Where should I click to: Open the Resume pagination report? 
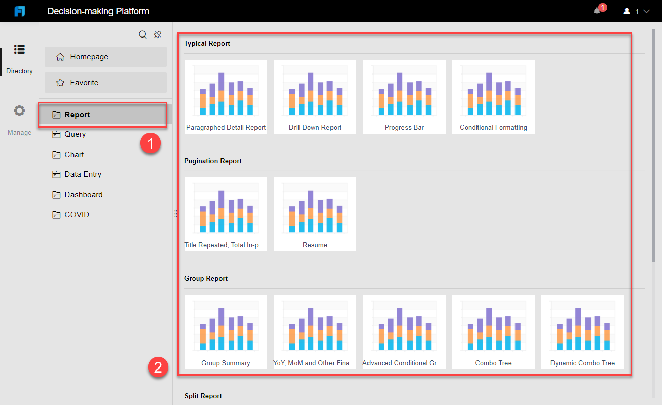315,214
